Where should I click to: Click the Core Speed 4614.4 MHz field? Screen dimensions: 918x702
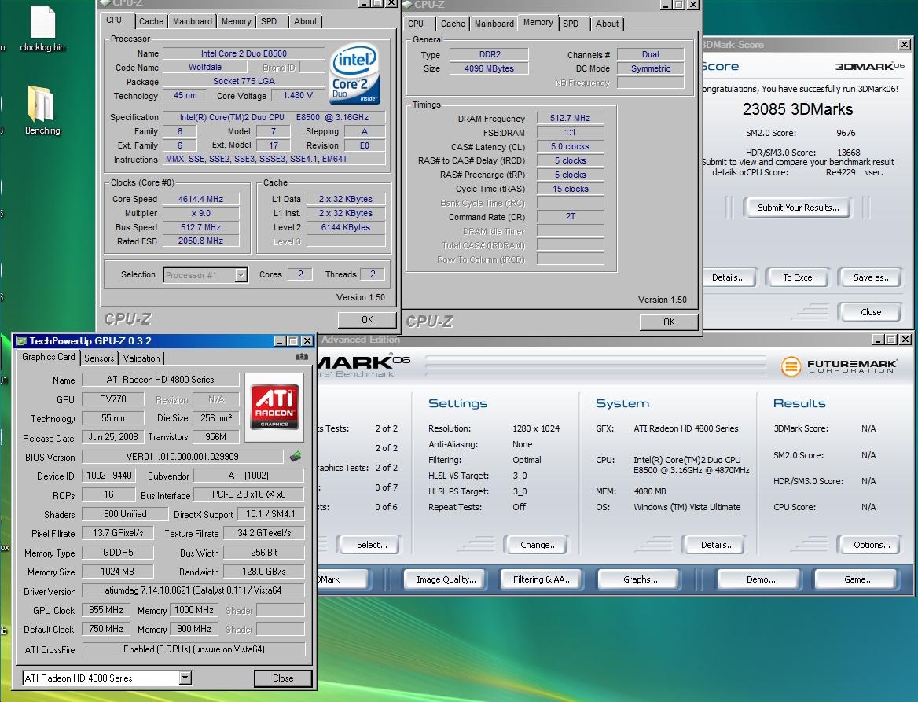[x=201, y=199]
